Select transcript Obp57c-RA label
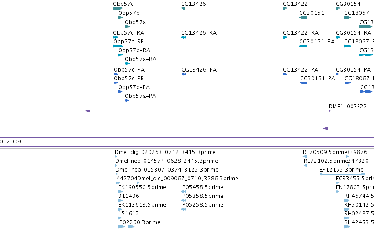374x229 pixels. pyautogui.click(x=129, y=33)
